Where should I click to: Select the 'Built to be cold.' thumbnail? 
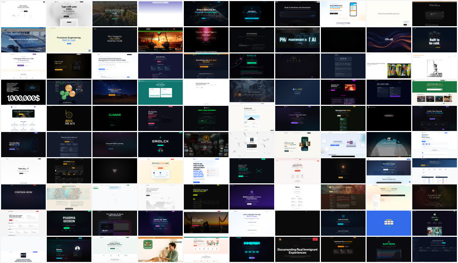pos(435,40)
